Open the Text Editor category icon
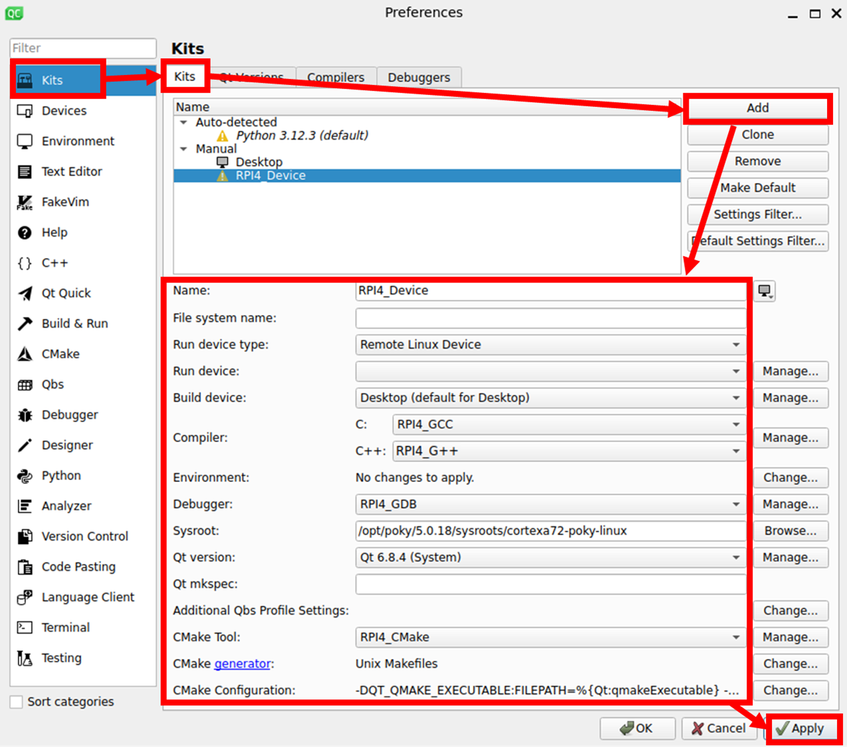This screenshot has width=847, height=748. tap(25, 172)
